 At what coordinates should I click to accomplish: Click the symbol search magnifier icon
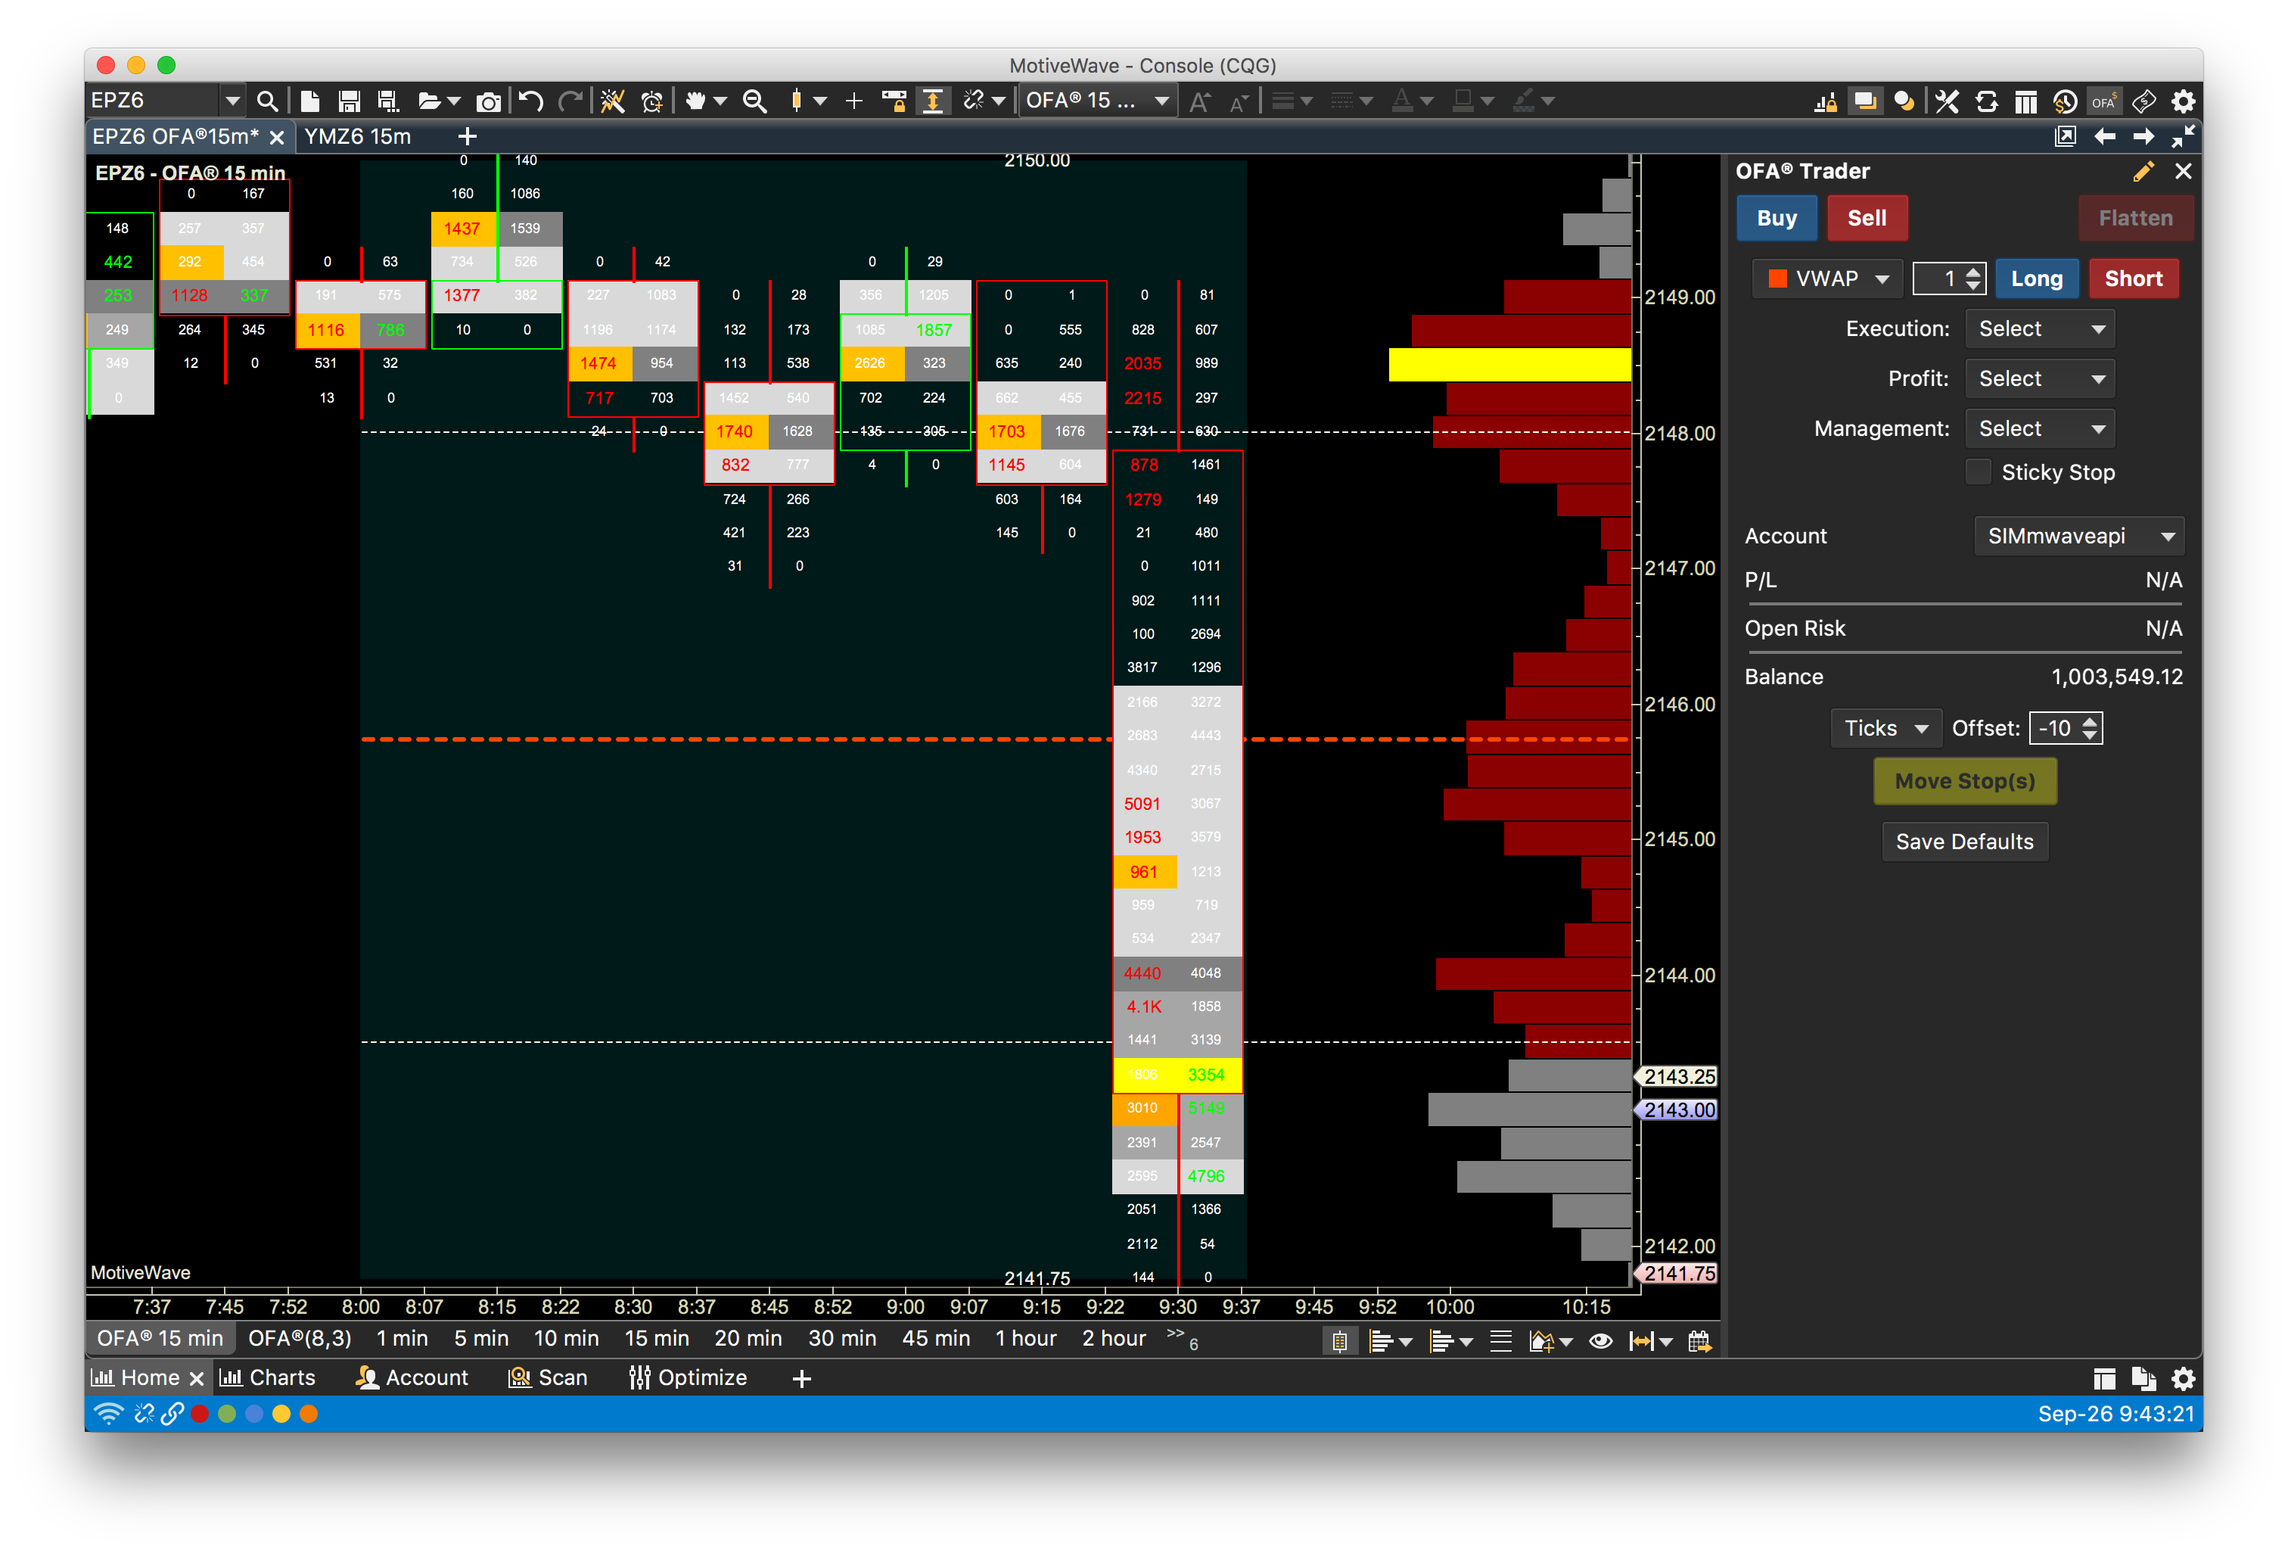click(x=267, y=101)
